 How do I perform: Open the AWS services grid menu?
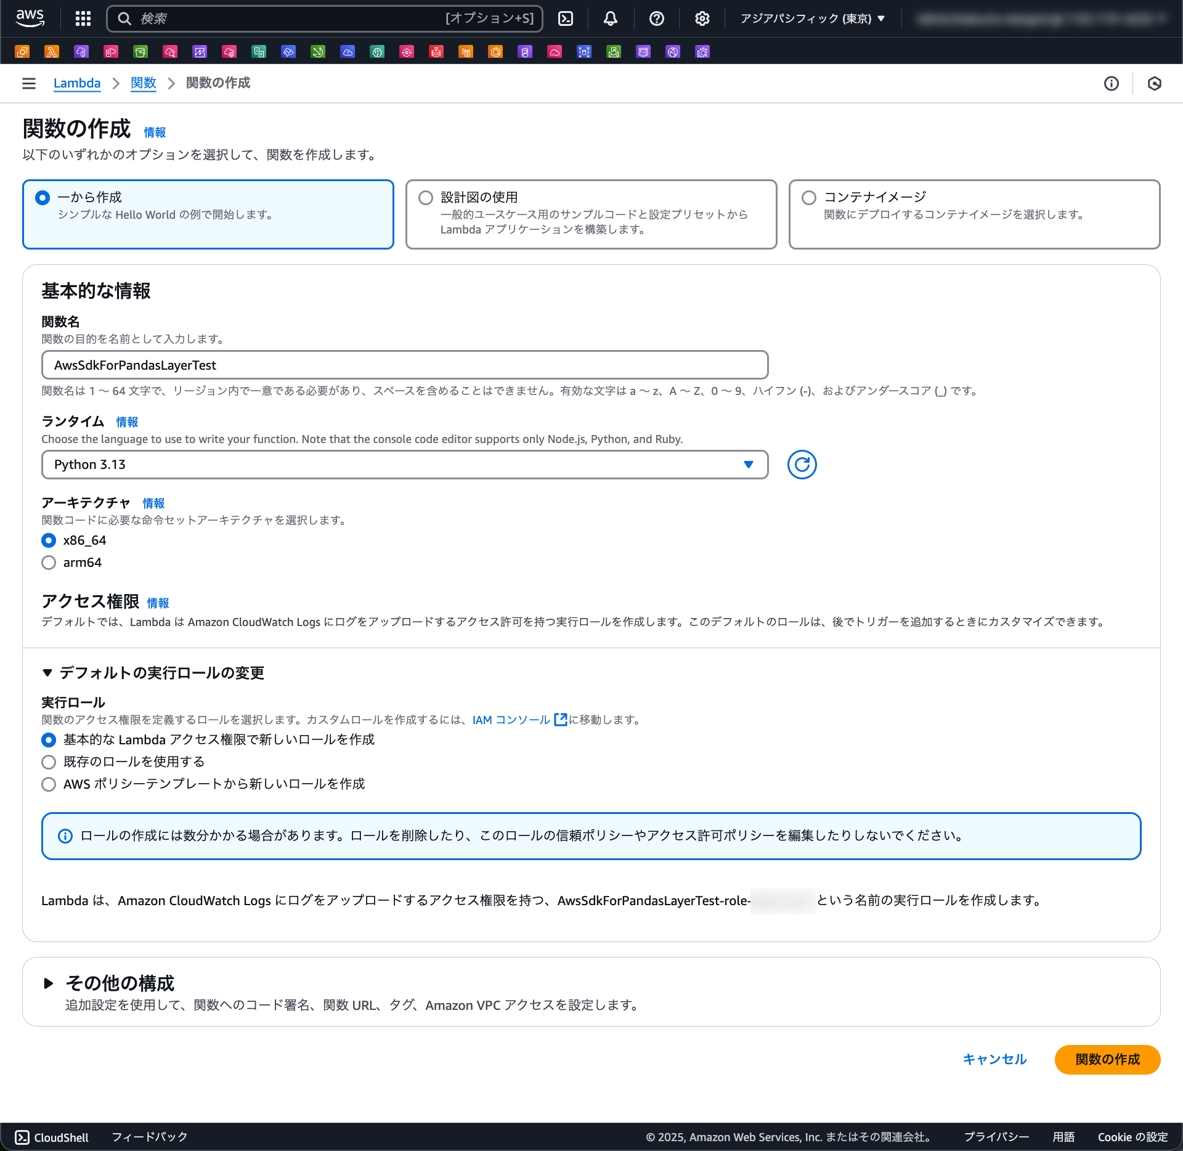click(83, 18)
